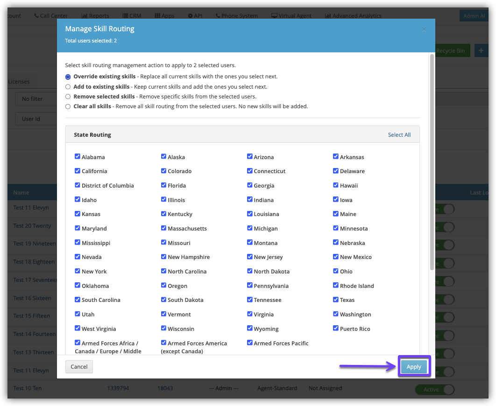Toggle the Pennsylvania checkbox
Viewport: 496px width, 406px height.
click(249, 285)
